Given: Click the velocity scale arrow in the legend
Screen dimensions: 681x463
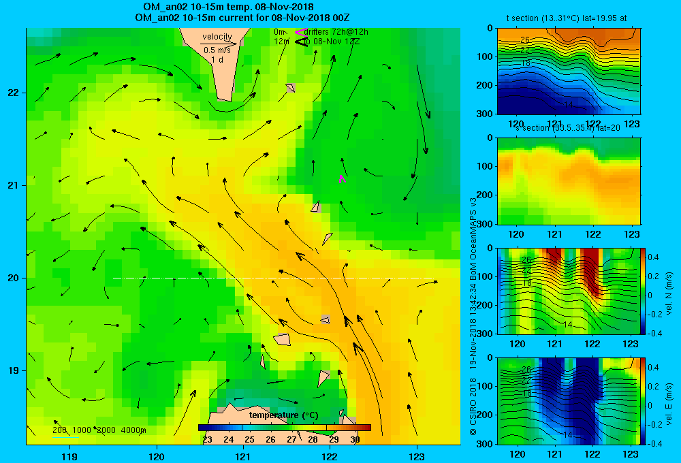Looking at the screenshot, I should coord(219,44).
